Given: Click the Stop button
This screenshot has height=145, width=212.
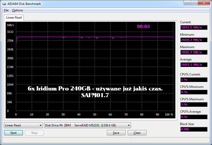Looking at the screenshot, I should 34,133.
